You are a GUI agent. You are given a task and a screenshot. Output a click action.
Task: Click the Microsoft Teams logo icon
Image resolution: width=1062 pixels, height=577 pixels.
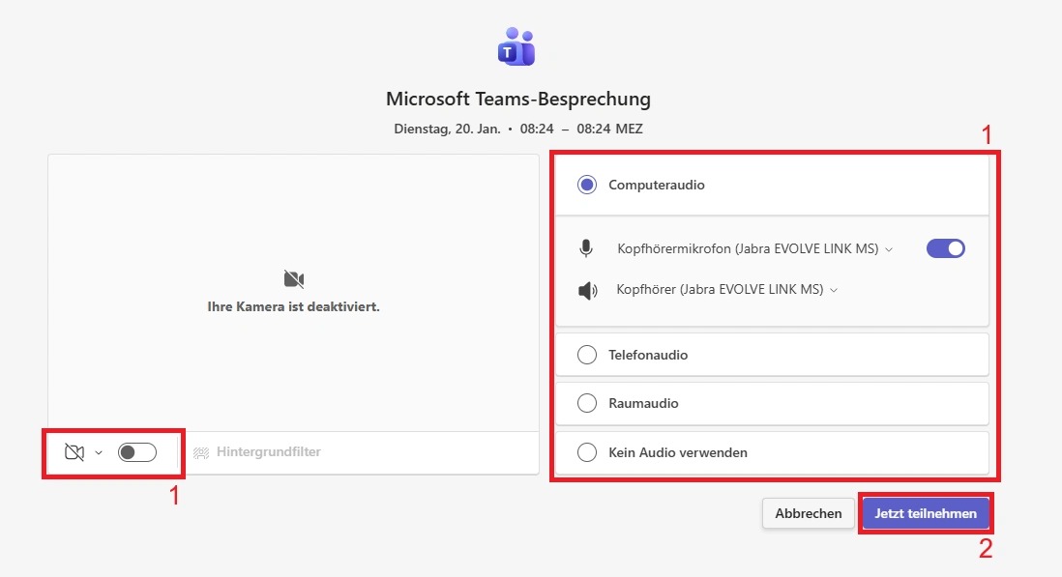tap(516, 46)
